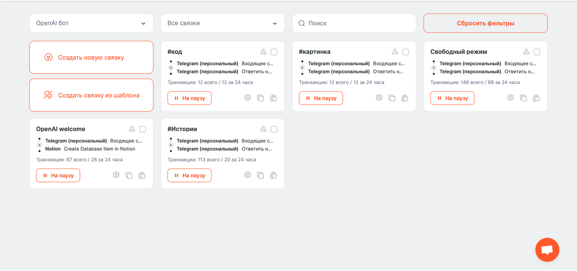The height and width of the screenshot is (271, 577).
Task: Tick the Свободный режим checkbox
Action: click(x=537, y=52)
